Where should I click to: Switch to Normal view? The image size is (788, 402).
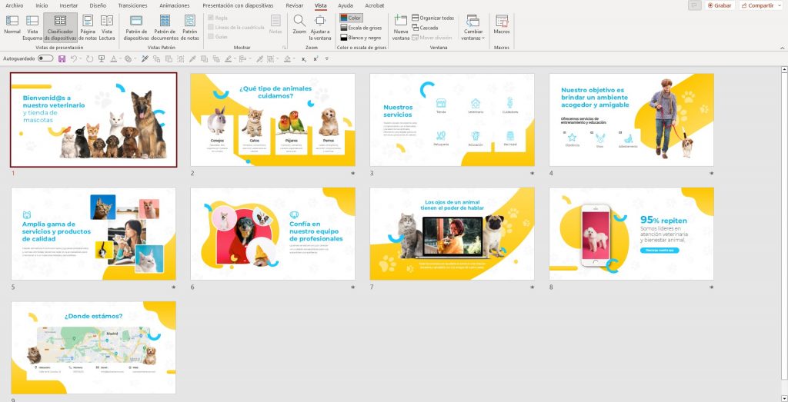point(12,25)
